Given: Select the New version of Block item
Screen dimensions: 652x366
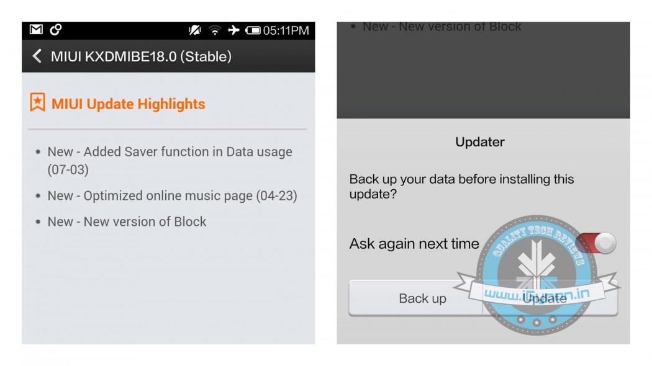Looking at the screenshot, I should [127, 221].
